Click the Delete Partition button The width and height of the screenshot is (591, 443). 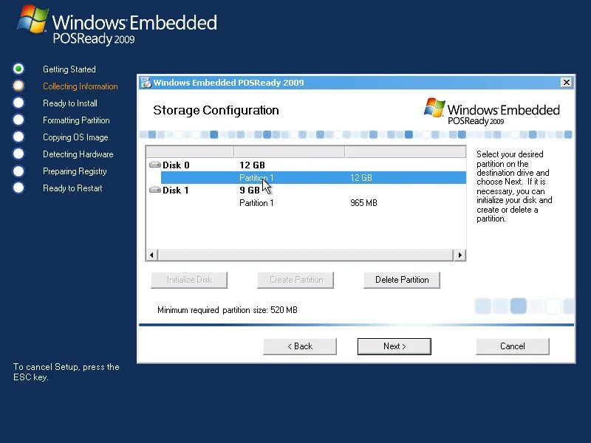(402, 280)
